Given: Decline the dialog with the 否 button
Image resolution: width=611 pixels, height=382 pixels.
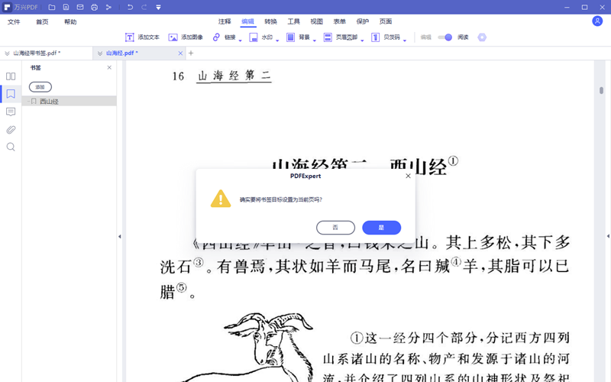Looking at the screenshot, I should pos(335,228).
